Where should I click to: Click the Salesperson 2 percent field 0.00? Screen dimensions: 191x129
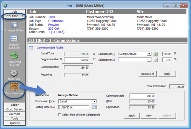(x=167, y=60)
